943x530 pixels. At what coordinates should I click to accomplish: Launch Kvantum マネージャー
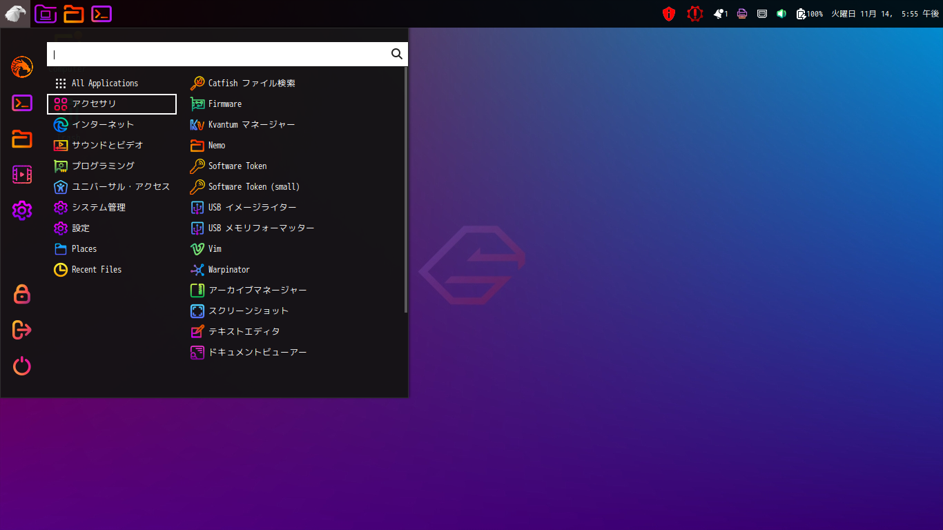click(293, 124)
